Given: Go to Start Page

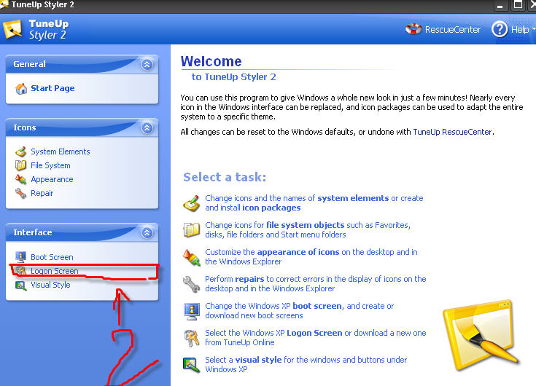Looking at the screenshot, I should 53,88.
